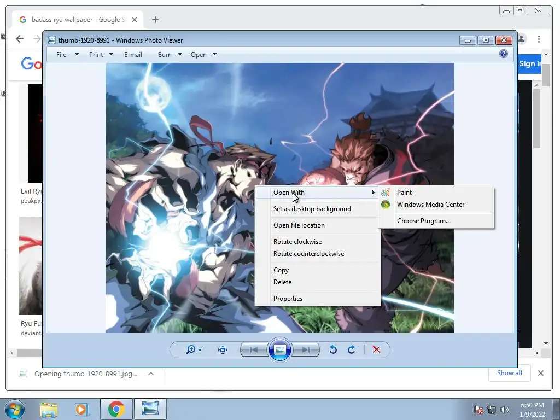Screen dimensions: 560x420
Task: Click the Chrome horizontal scrollbar right arrow
Action: [537, 353]
